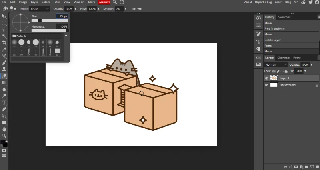Screen dimensions: 320x170
Task: Expand the layer Fill arrow
Action: point(305,71)
